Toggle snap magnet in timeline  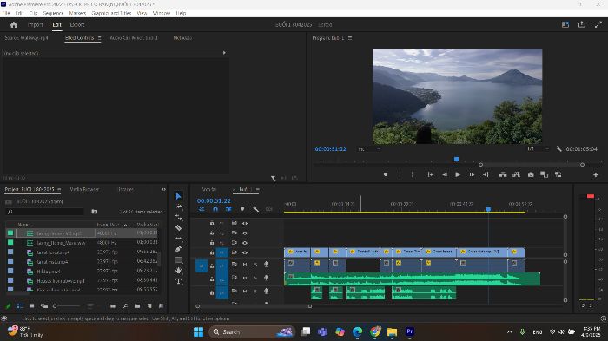[x=215, y=209]
